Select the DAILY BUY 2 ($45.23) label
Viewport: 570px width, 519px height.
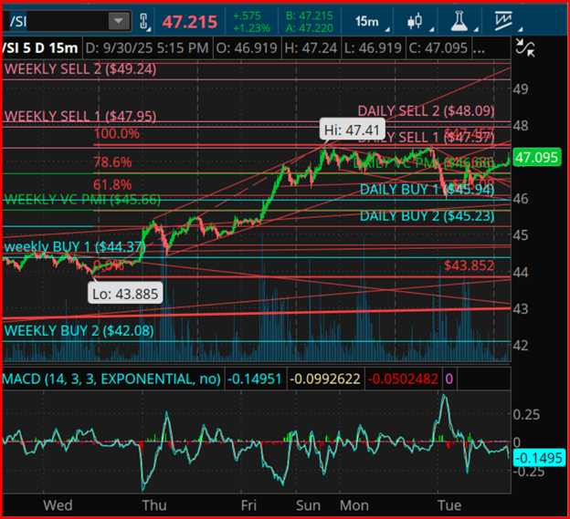(426, 216)
